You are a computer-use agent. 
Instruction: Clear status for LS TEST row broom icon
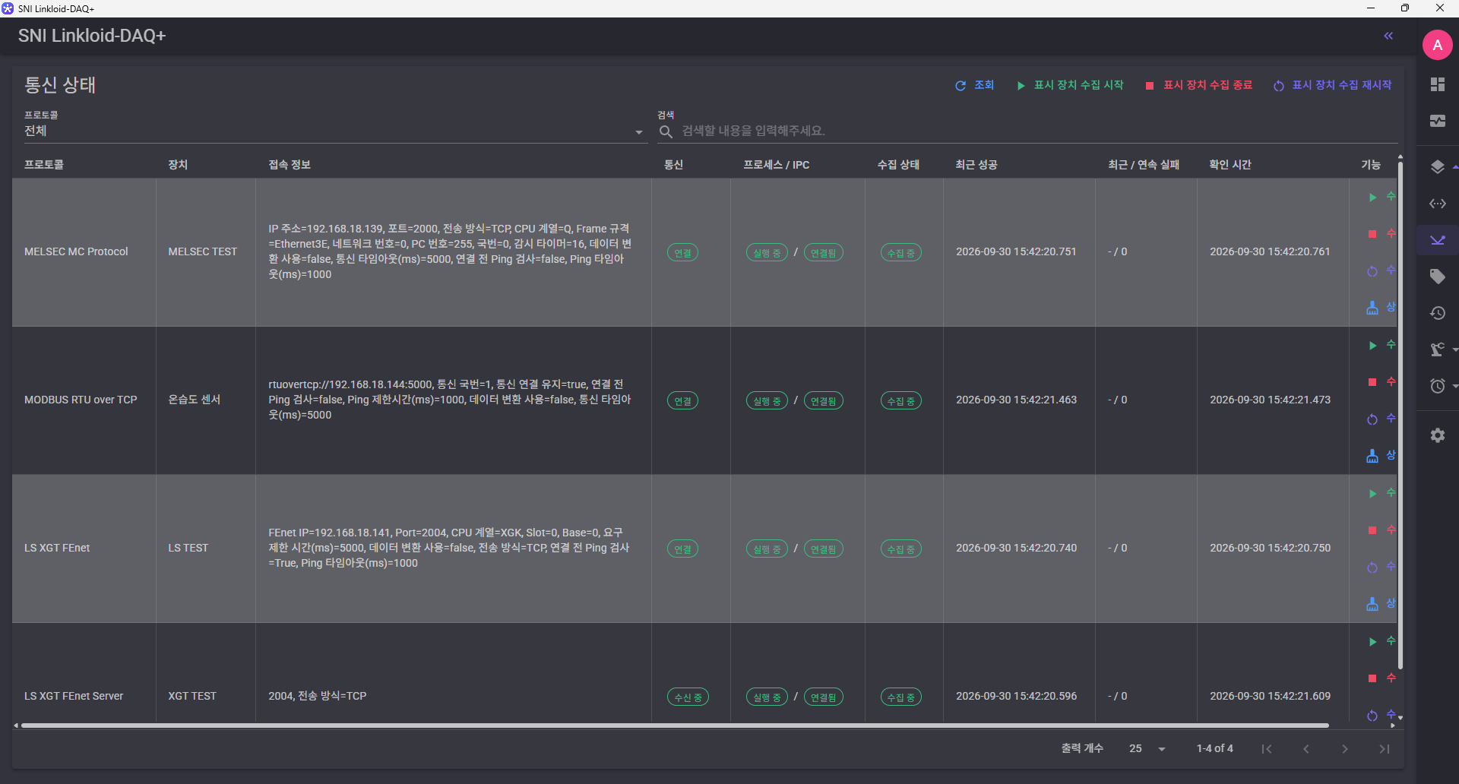pyautogui.click(x=1372, y=604)
